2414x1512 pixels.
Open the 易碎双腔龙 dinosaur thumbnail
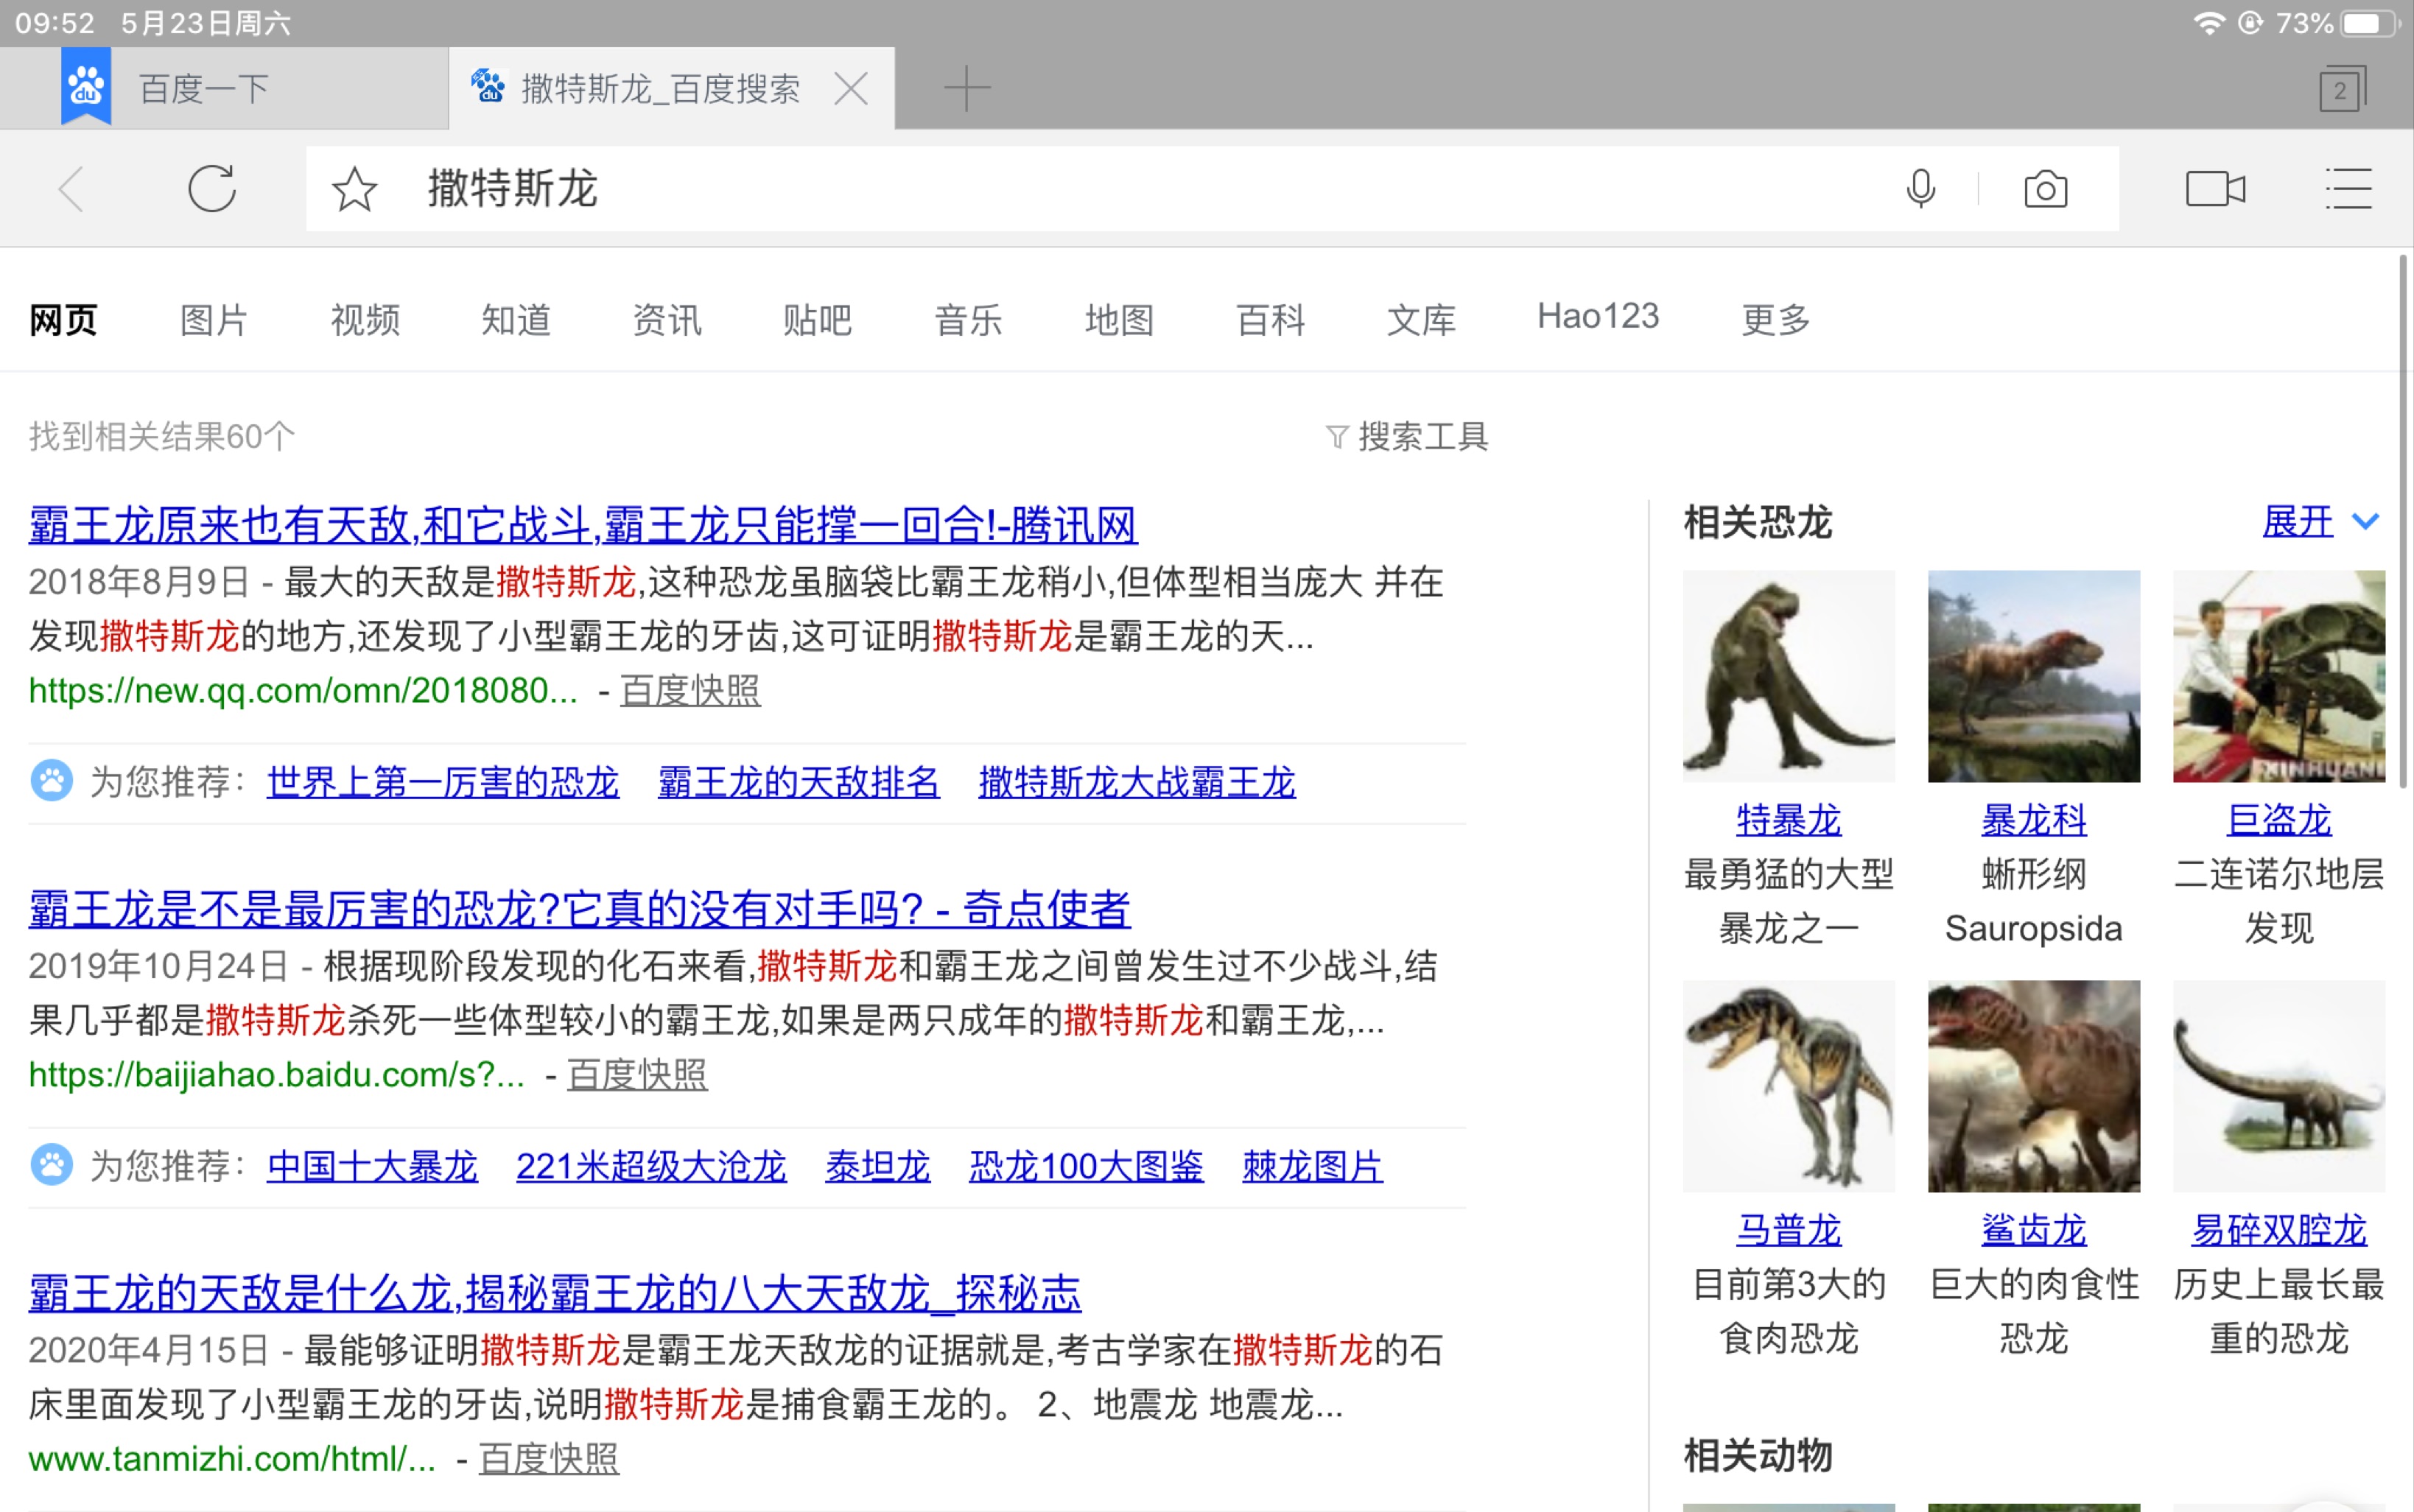(x=2278, y=1086)
